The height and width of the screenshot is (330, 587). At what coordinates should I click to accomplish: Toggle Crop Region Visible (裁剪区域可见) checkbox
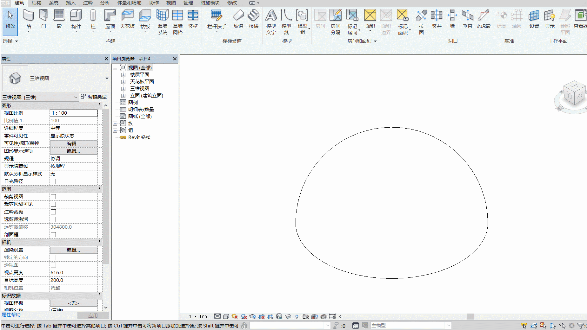53,204
